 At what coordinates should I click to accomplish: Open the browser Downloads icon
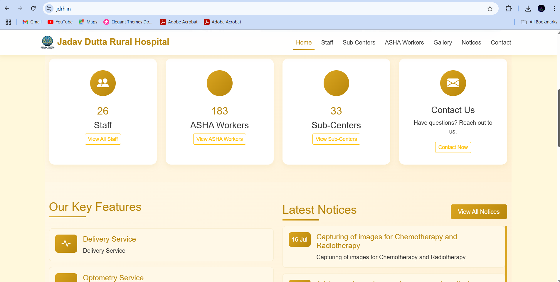click(528, 8)
